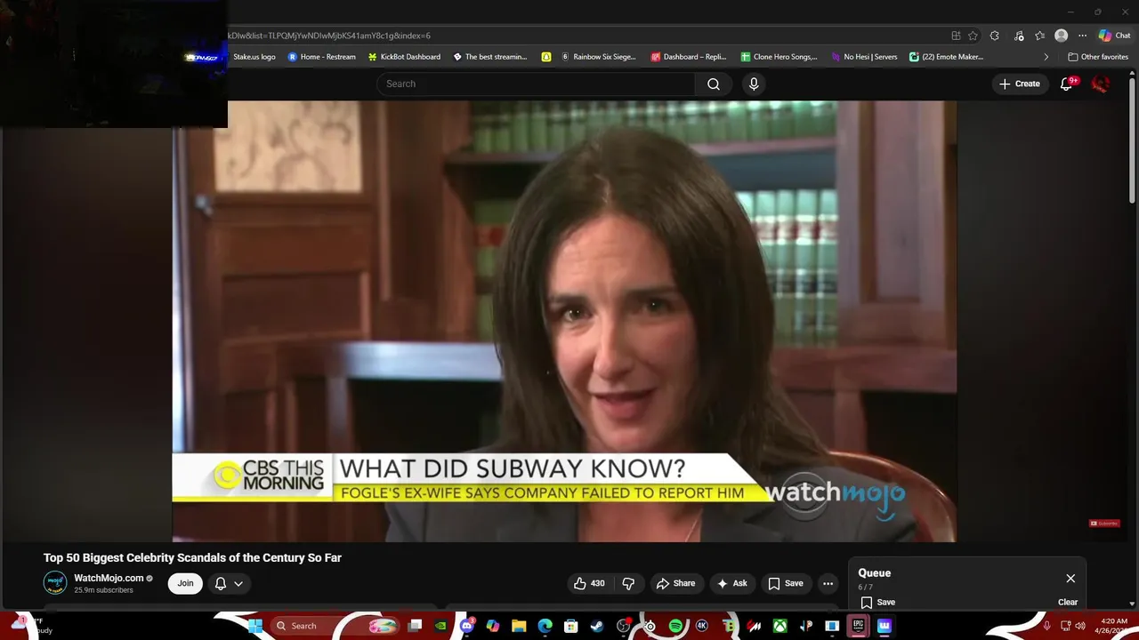Image resolution: width=1139 pixels, height=640 pixels.
Task: Open volume control in system tray
Action: pyautogui.click(x=1080, y=626)
